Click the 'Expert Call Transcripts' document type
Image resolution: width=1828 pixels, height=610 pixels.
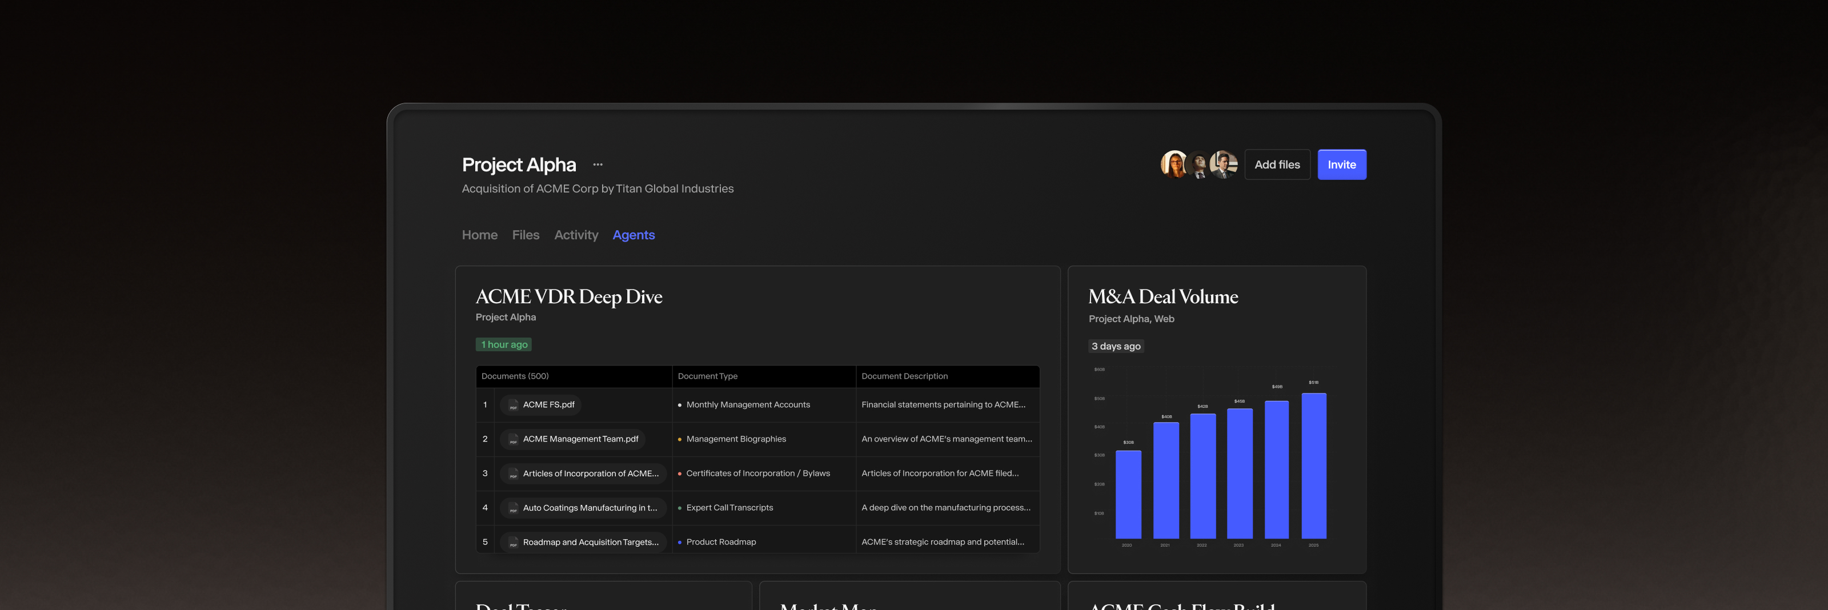click(x=729, y=508)
